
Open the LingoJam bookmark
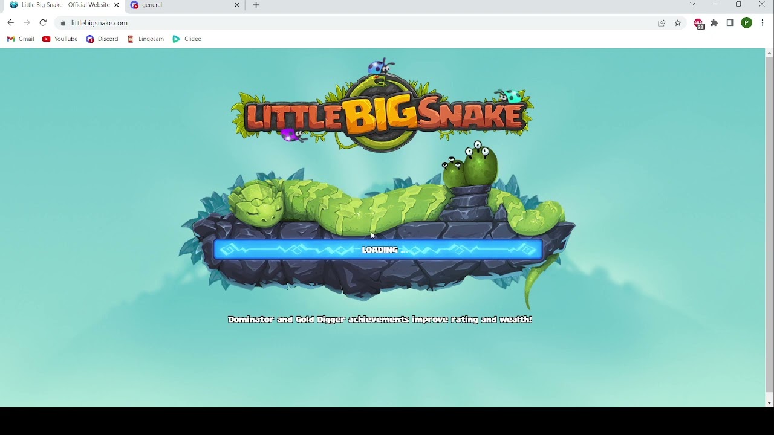click(145, 39)
